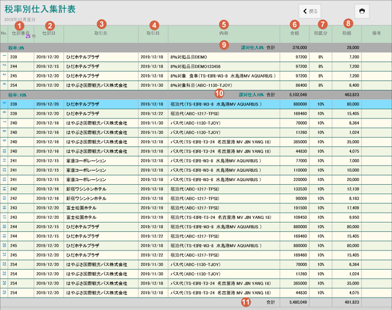
Task: Select the 税率:10% group header label
Action: pyautogui.click(x=17, y=95)
